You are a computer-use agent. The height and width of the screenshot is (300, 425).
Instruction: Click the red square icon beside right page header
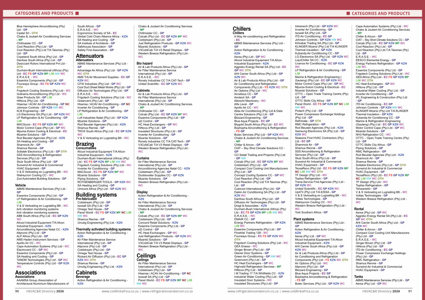(348, 13)
